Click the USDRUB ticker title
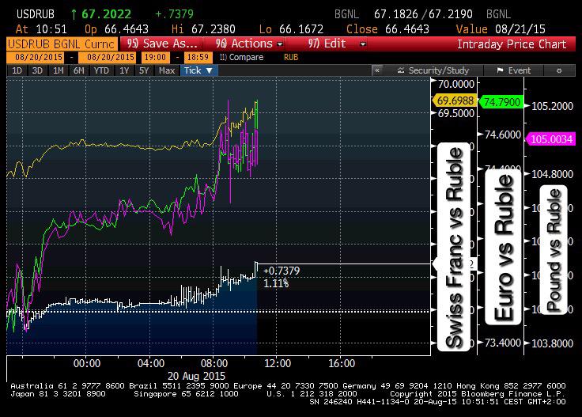Screen dimensions: 582x417 36,14
